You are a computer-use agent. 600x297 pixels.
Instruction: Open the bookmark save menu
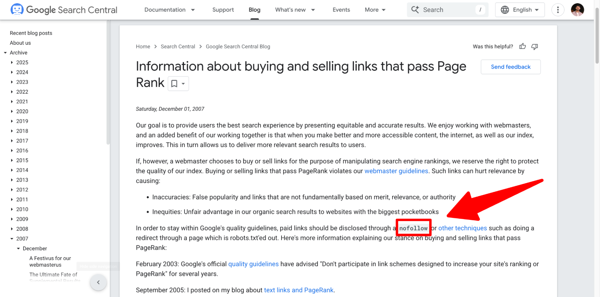pyautogui.click(x=178, y=84)
